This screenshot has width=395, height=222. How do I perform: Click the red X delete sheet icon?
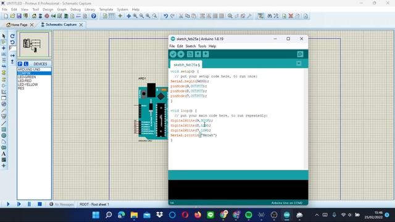pyautogui.click(x=291, y=16)
